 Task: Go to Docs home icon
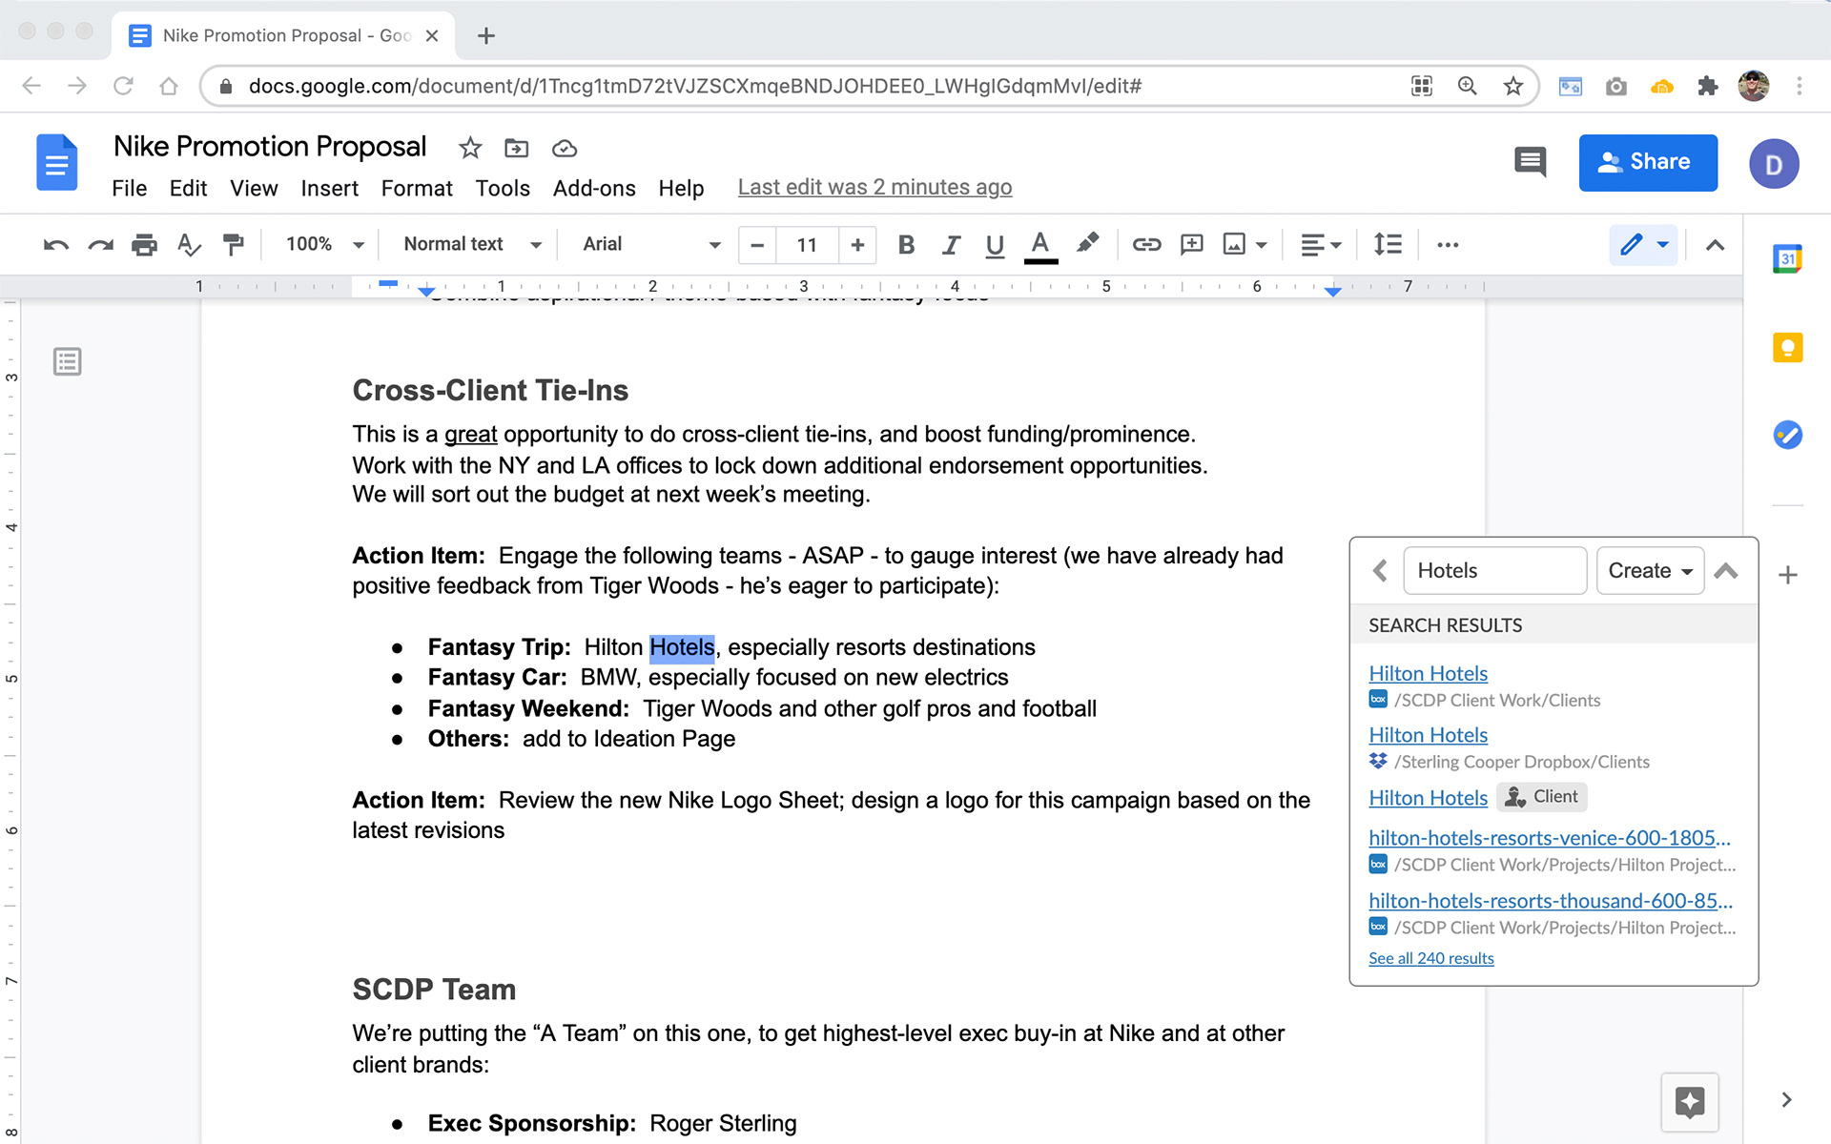[x=57, y=163]
